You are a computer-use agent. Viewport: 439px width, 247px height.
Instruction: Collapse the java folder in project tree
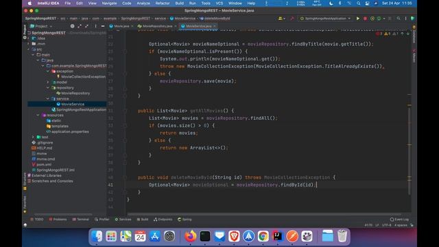point(38,60)
